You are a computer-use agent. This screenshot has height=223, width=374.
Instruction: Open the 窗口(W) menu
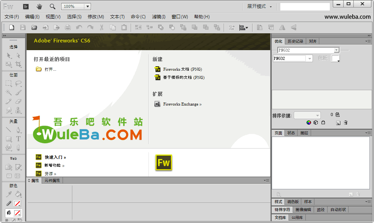180,17
